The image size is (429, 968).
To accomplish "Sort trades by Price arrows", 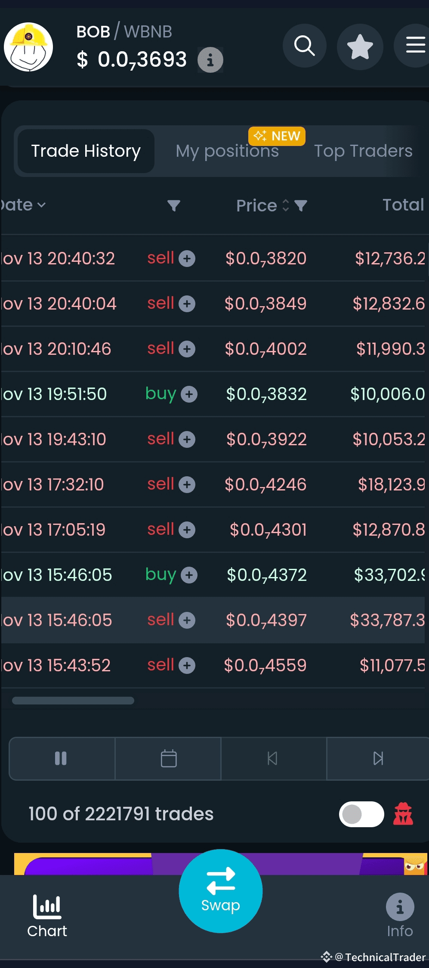I will [285, 205].
